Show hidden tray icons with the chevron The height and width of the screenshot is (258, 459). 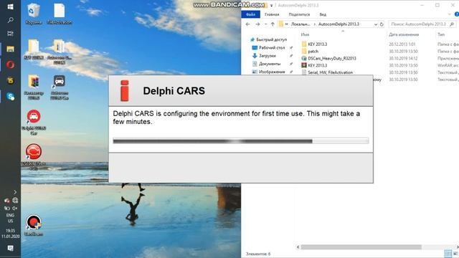(15, 192)
